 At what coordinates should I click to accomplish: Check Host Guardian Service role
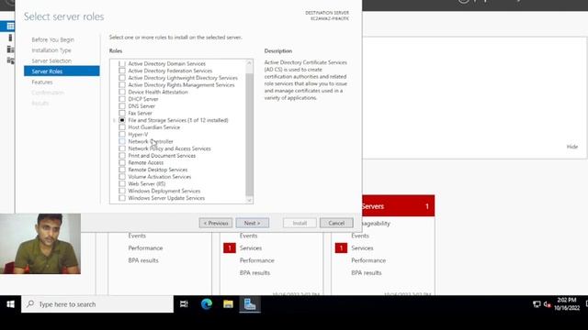(x=122, y=127)
